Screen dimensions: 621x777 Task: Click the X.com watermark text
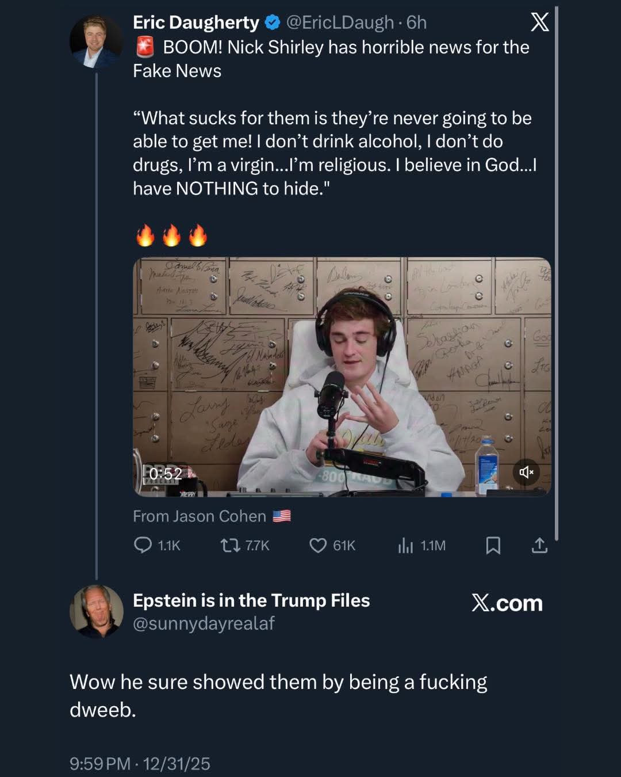(x=507, y=603)
